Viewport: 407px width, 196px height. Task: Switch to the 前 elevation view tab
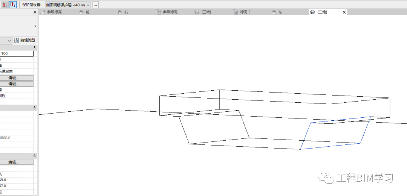[x=84, y=12]
